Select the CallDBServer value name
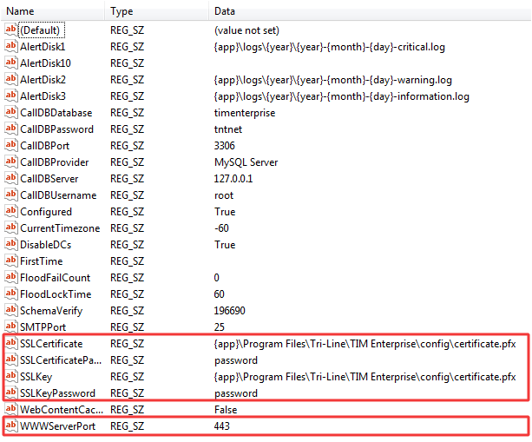This screenshot has width=532, height=442. coord(49,179)
